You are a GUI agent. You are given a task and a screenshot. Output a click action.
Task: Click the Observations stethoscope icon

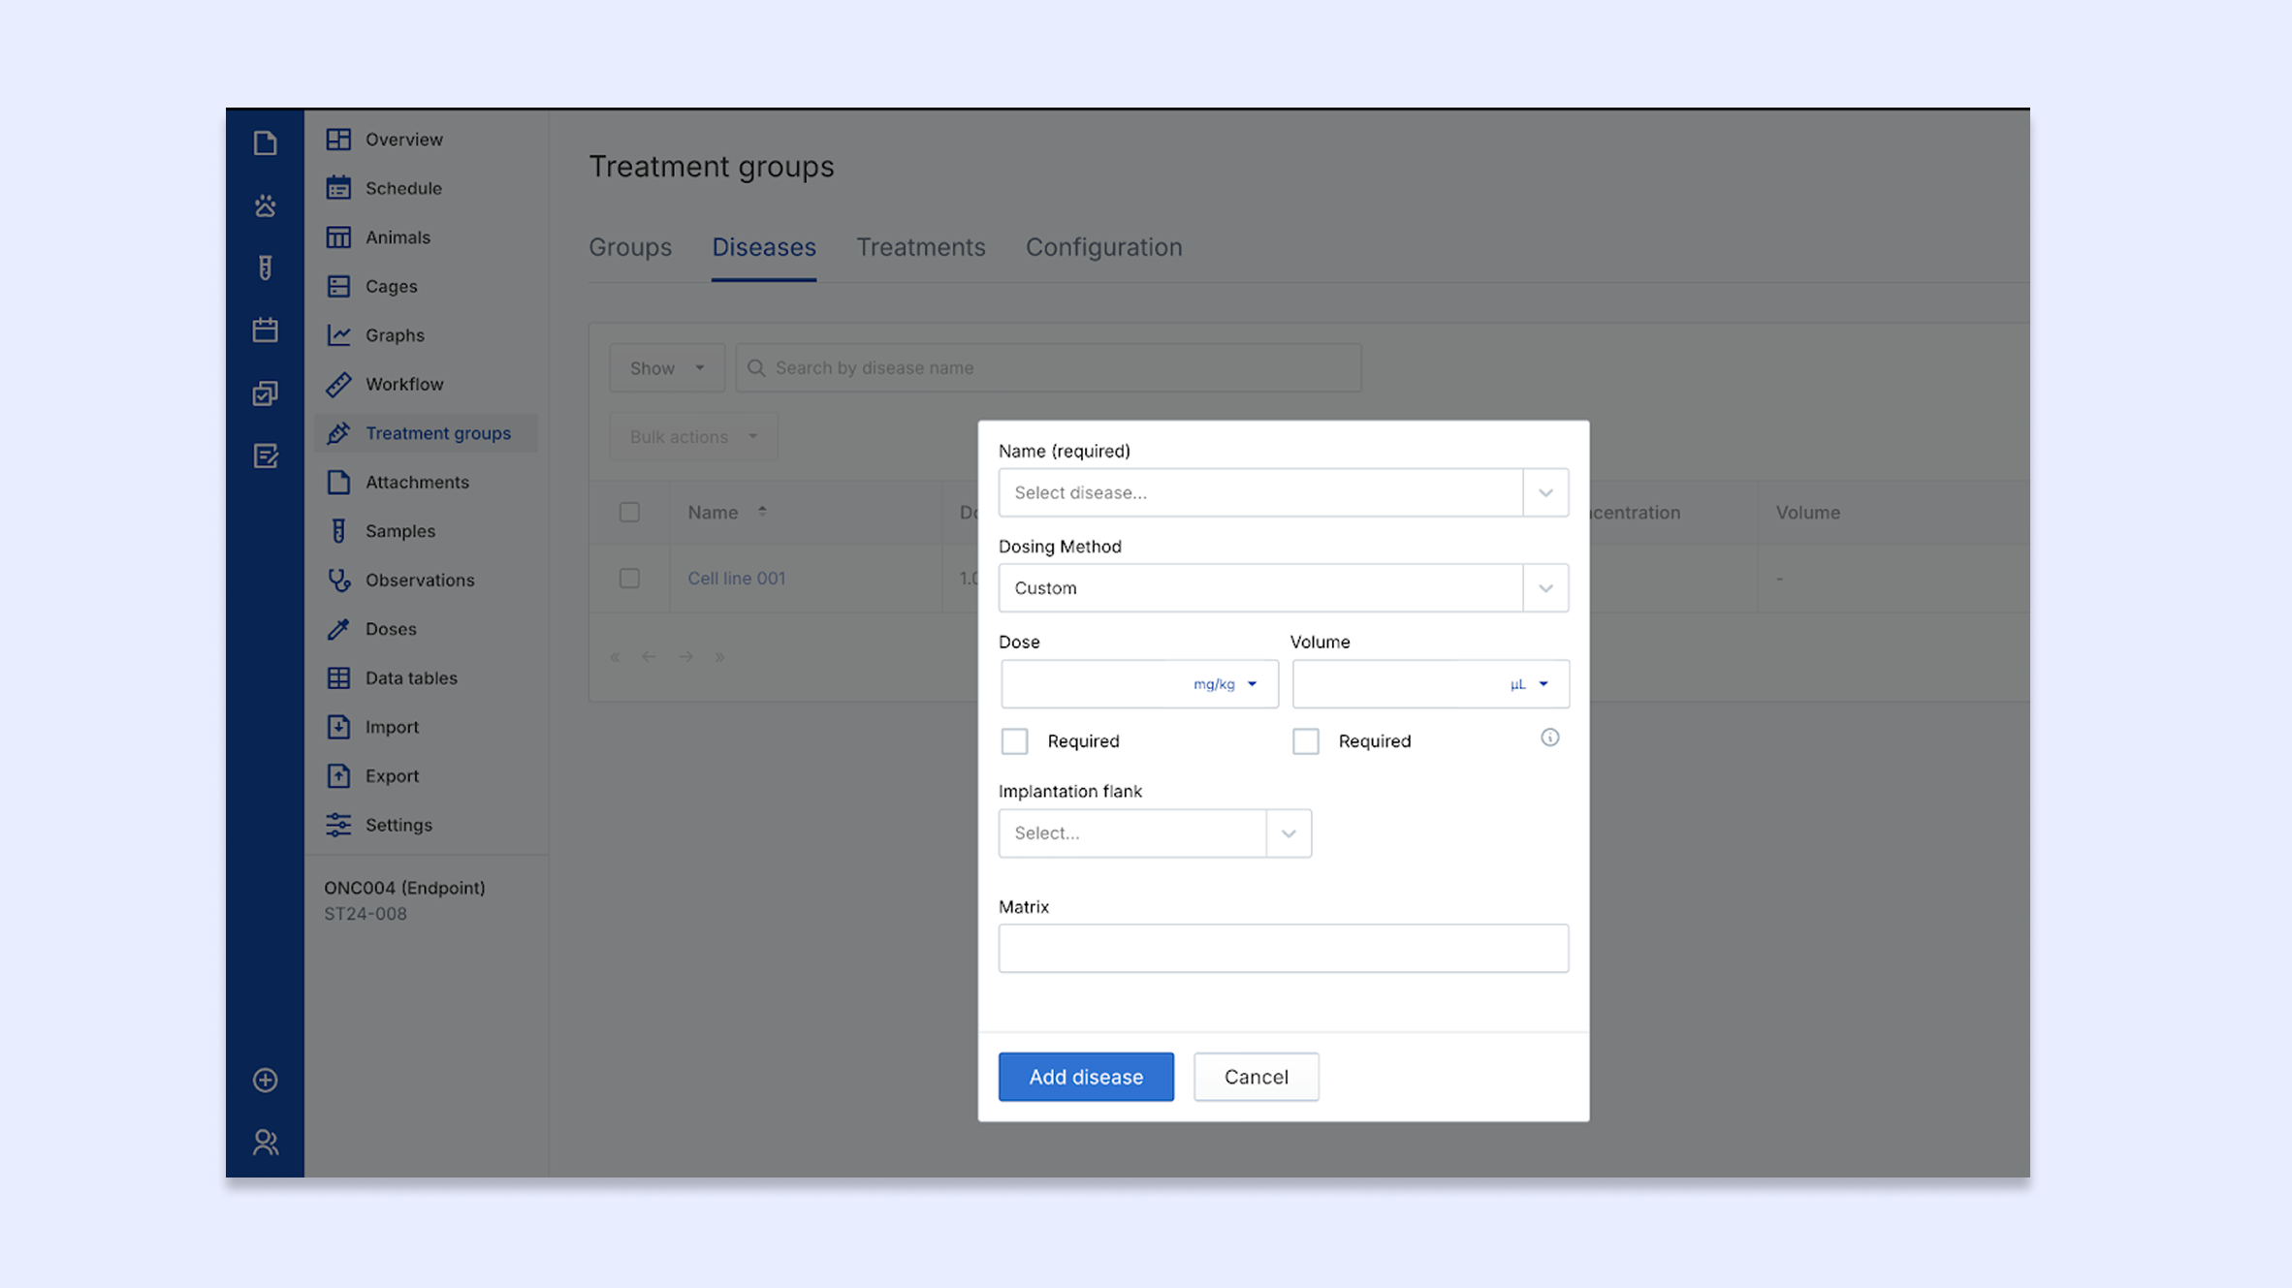(x=338, y=580)
